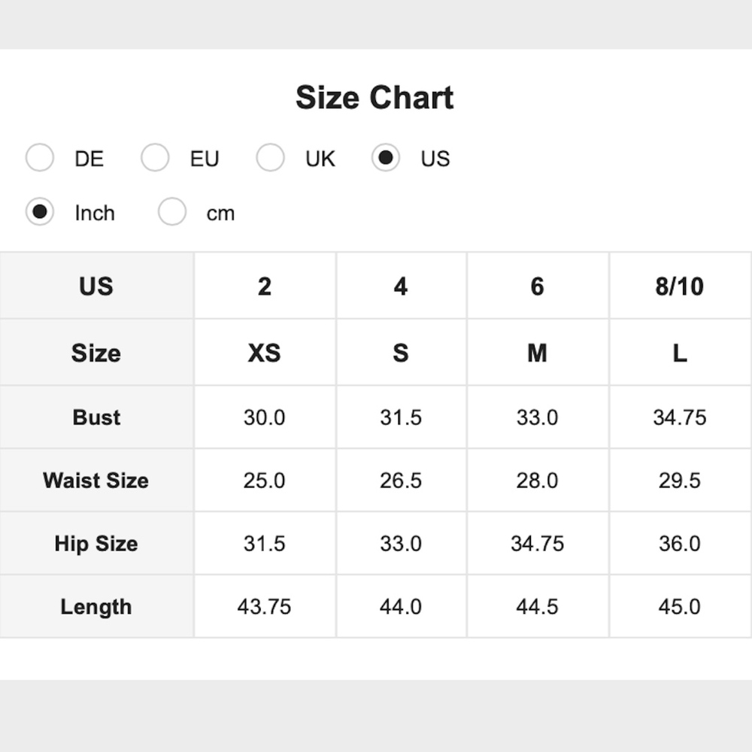Click the Waist Size row label
The width and height of the screenshot is (752, 752).
pos(96,481)
